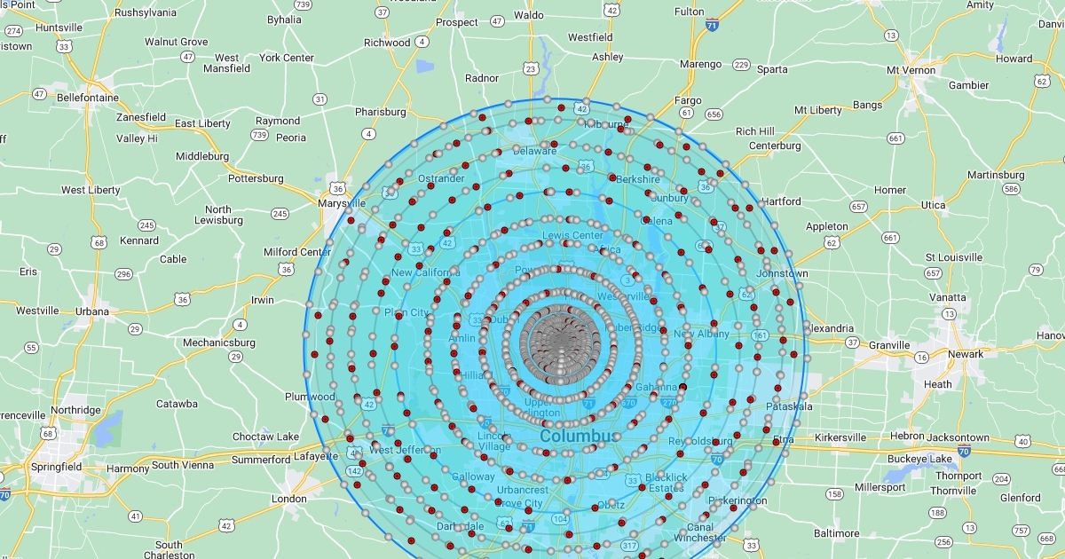The image size is (1065, 559).
Task: Click the Rushsylvania town label
Action: coord(145,12)
